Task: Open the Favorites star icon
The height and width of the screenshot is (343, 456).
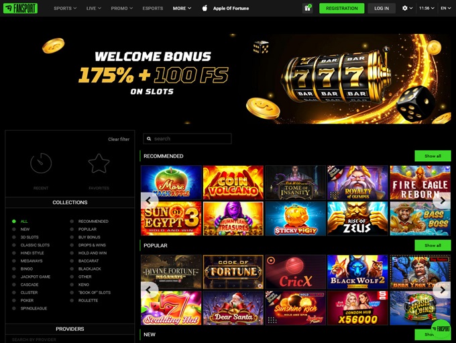Action: click(99, 164)
